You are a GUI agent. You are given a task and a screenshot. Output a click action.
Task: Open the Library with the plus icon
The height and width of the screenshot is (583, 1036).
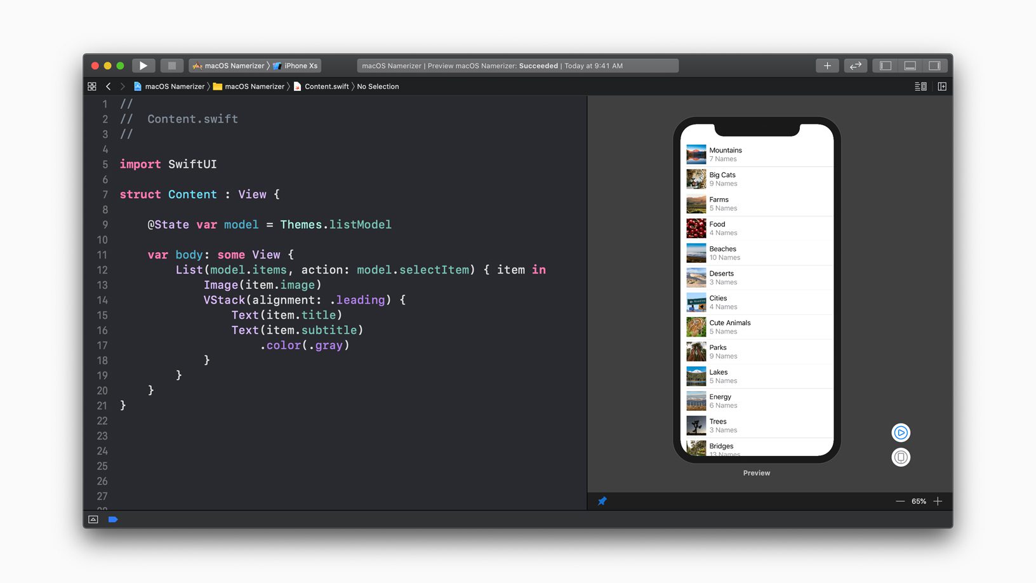point(827,65)
